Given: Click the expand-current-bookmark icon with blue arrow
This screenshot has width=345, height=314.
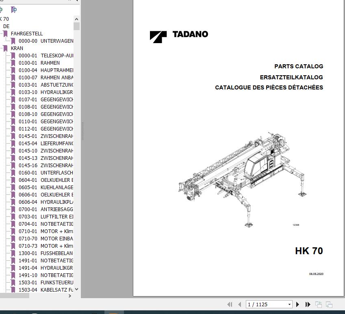Looking at the screenshot, I should click(x=13, y=10).
